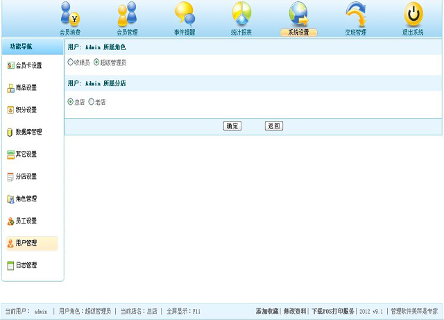Click the 事件提醒 chat bubble icon
The image size is (444, 320).
pyautogui.click(x=184, y=15)
